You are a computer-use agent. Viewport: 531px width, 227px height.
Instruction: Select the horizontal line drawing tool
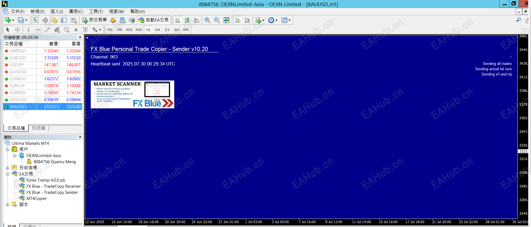[x=38, y=30]
